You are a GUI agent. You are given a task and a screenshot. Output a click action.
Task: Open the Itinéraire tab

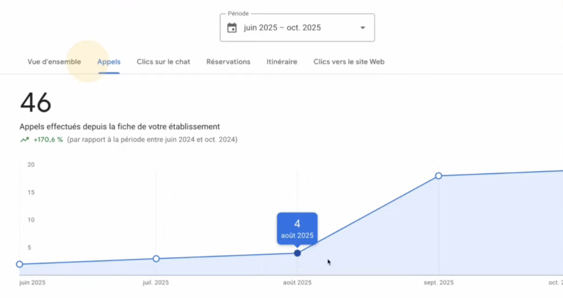282,62
